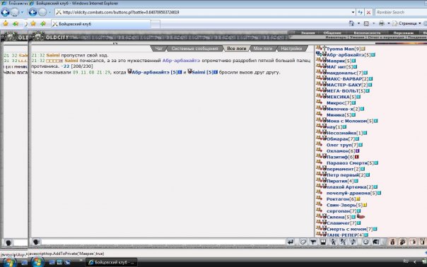Open the Безопасность menu
The image size is (427, 267).
point(367,32)
